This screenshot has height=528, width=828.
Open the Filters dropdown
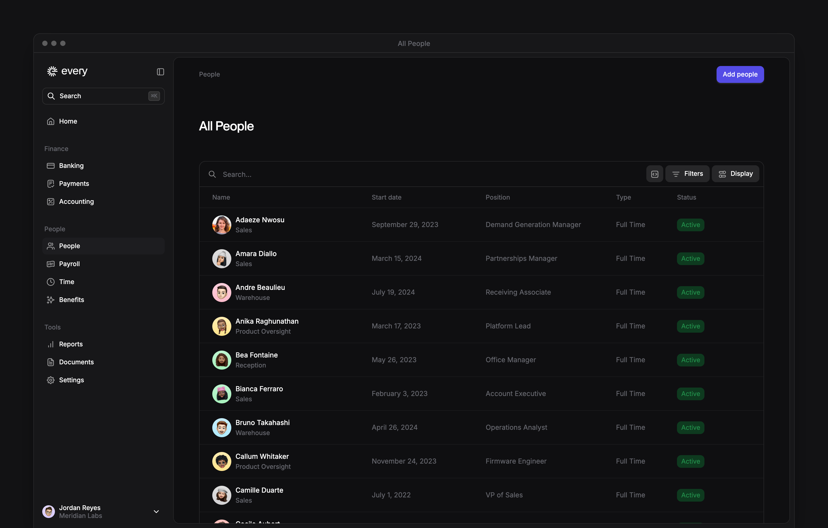687,174
